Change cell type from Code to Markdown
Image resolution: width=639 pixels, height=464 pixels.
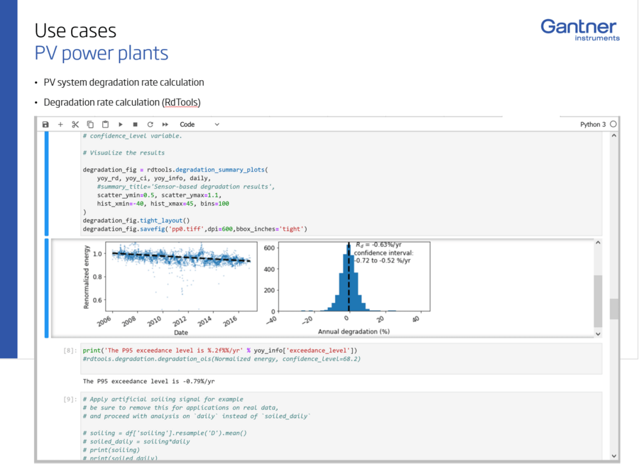pyautogui.click(x=216, y=124)
